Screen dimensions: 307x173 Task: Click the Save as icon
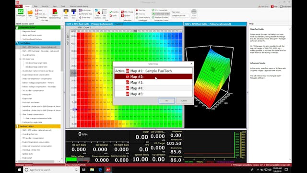(x=36, y=14)
